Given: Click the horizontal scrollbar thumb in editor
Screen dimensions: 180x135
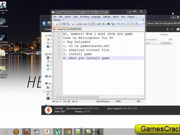Looking at the screenshot, I should (x=78, y=96).
